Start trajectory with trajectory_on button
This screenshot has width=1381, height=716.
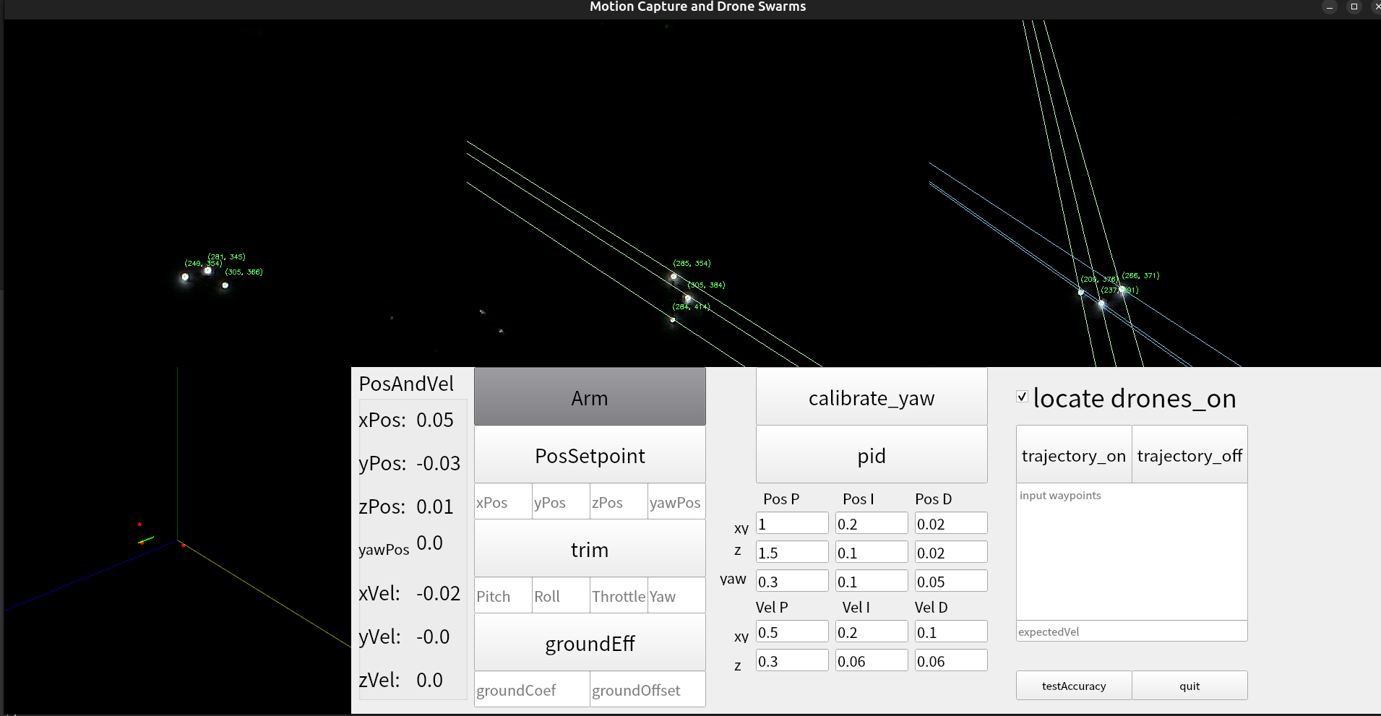(x=1073, y=455)
